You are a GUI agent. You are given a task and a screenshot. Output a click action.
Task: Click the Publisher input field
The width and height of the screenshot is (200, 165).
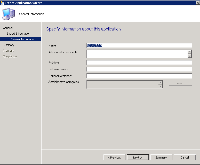139,62
